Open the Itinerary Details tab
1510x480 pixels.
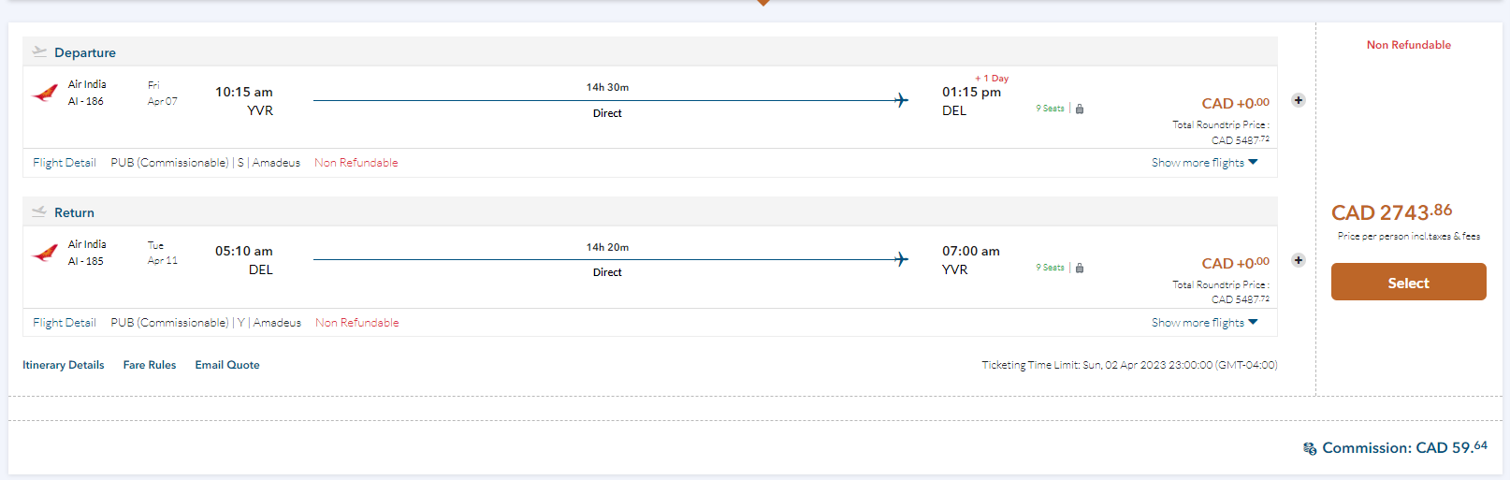pos(64,365)
